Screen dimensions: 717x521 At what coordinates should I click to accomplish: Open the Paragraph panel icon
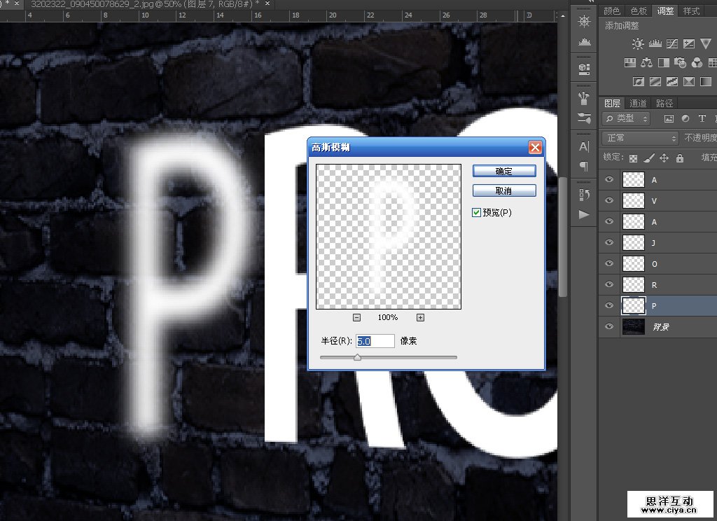coord(584,166)
